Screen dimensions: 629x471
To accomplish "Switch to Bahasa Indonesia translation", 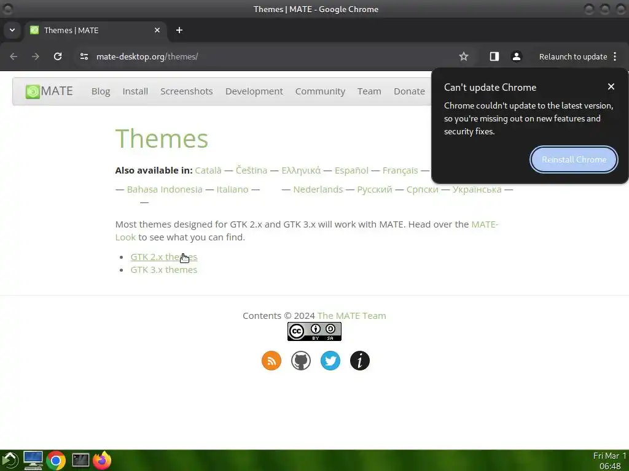I will [165, 190].
